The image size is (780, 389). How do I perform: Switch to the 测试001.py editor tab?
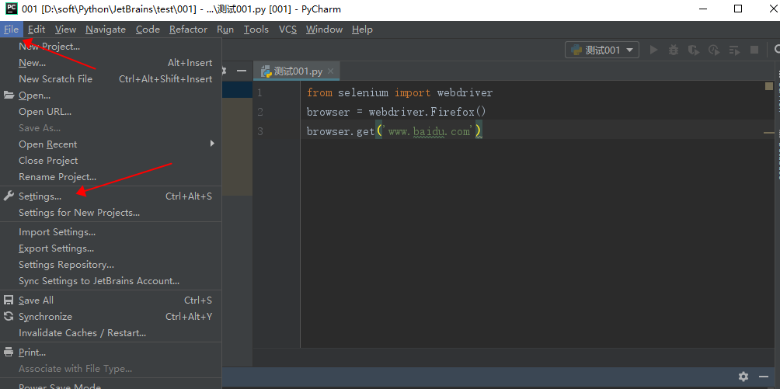point(297,71)
